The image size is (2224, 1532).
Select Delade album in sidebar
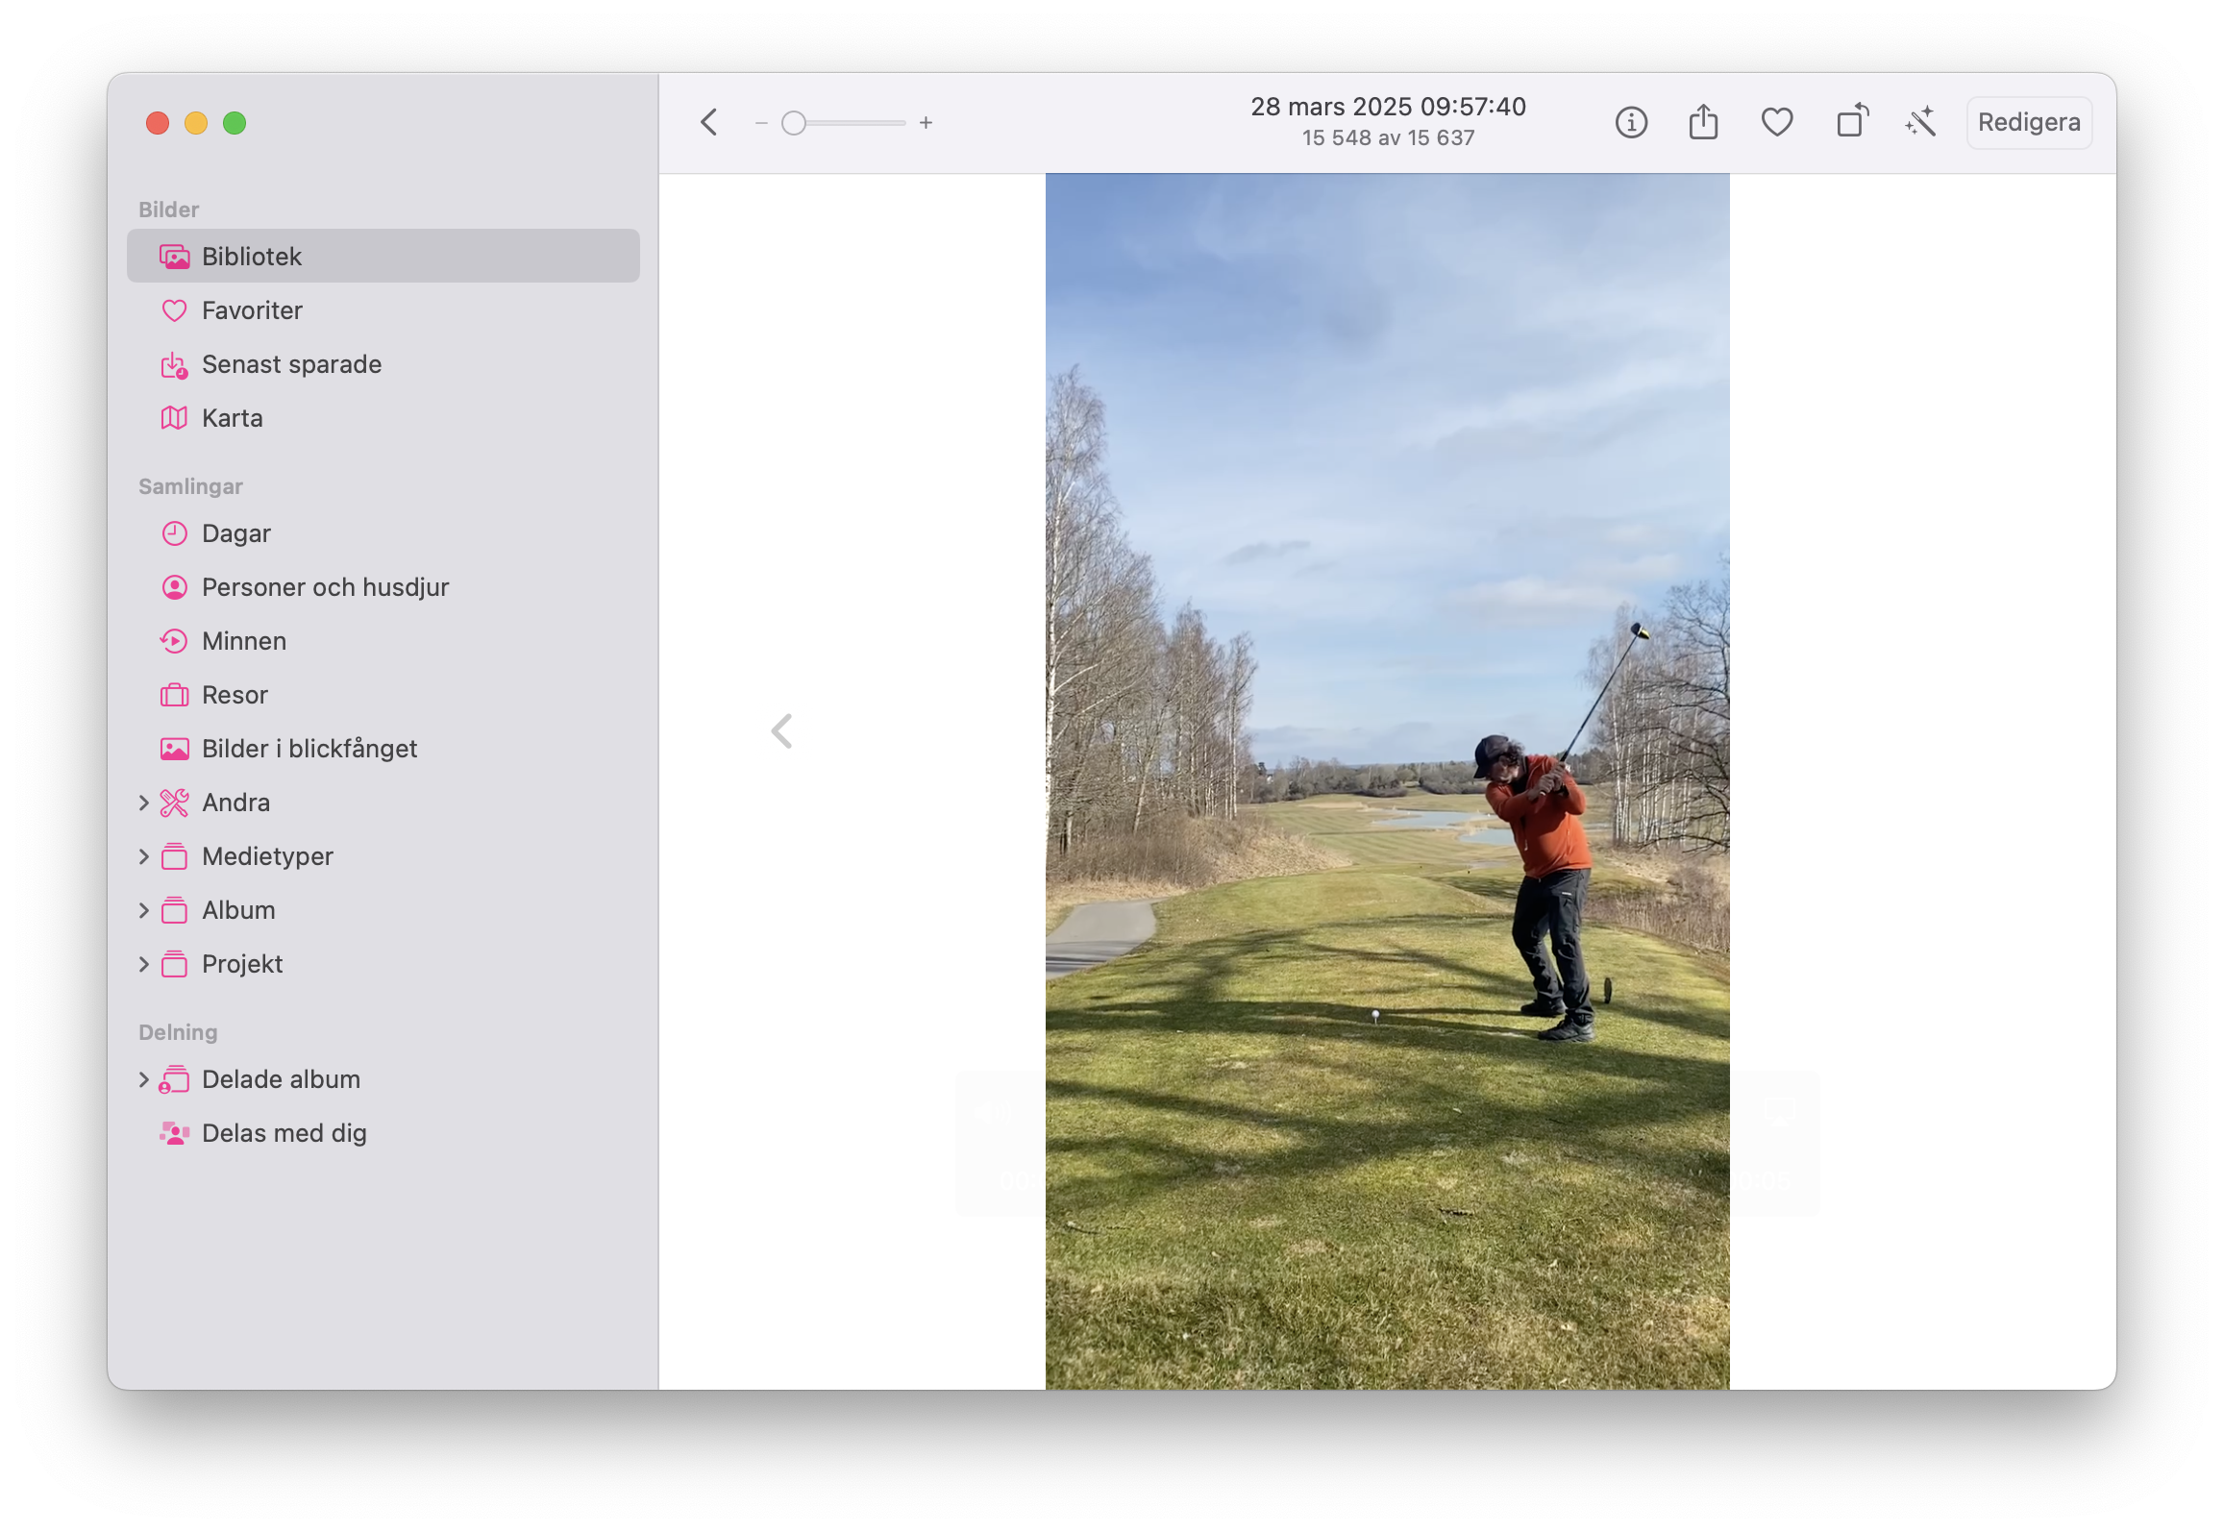click(x=383, y=1079)
